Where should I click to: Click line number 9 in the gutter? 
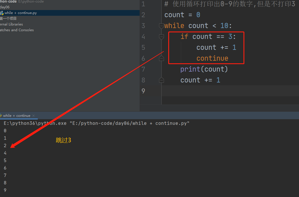click(143, 91)
